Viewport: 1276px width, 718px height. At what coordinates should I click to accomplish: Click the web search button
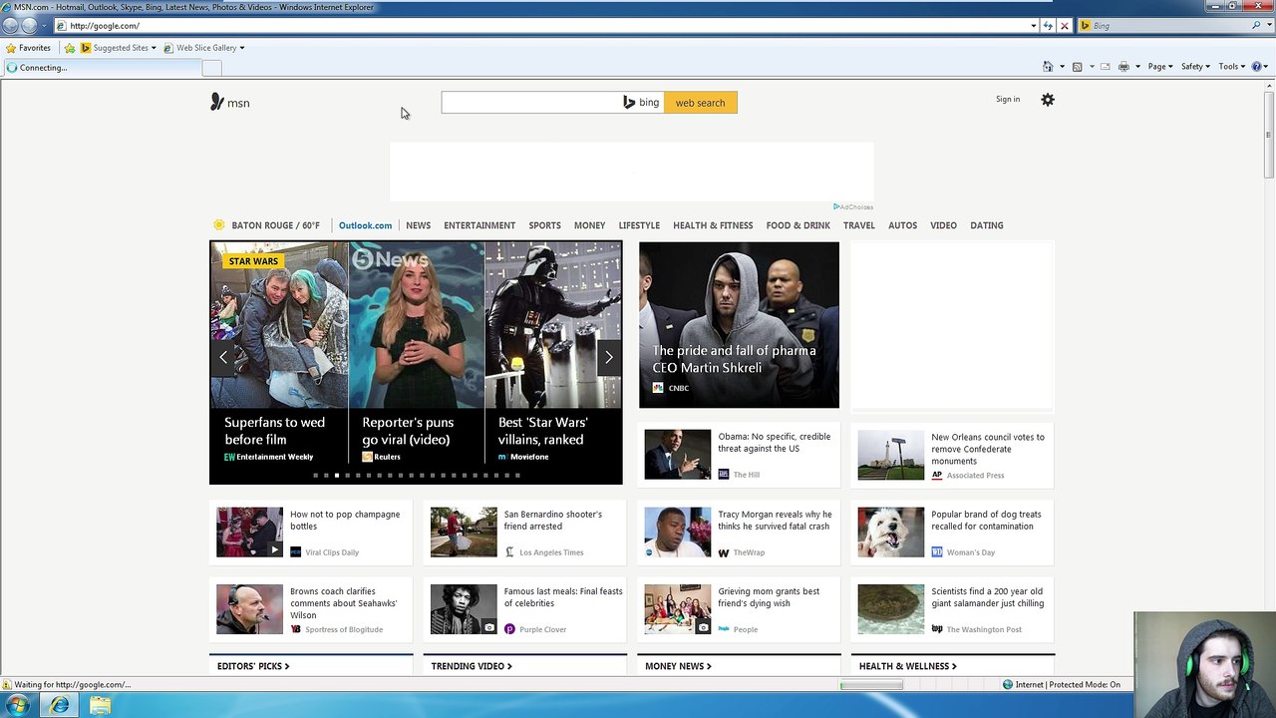tap(701, 103)
